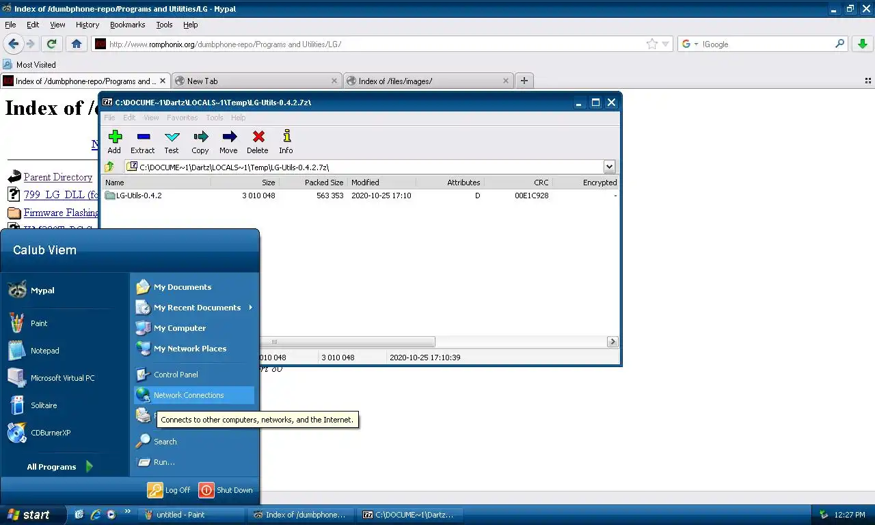Switch to the New Tab tab
The height and width of the screenshot is (525, 875).
[x=256, y=81]
